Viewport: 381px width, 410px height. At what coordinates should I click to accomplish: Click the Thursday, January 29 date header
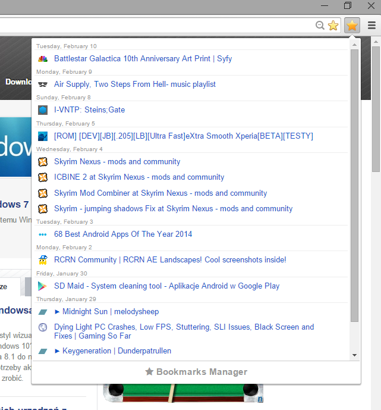tap(66, 299)
